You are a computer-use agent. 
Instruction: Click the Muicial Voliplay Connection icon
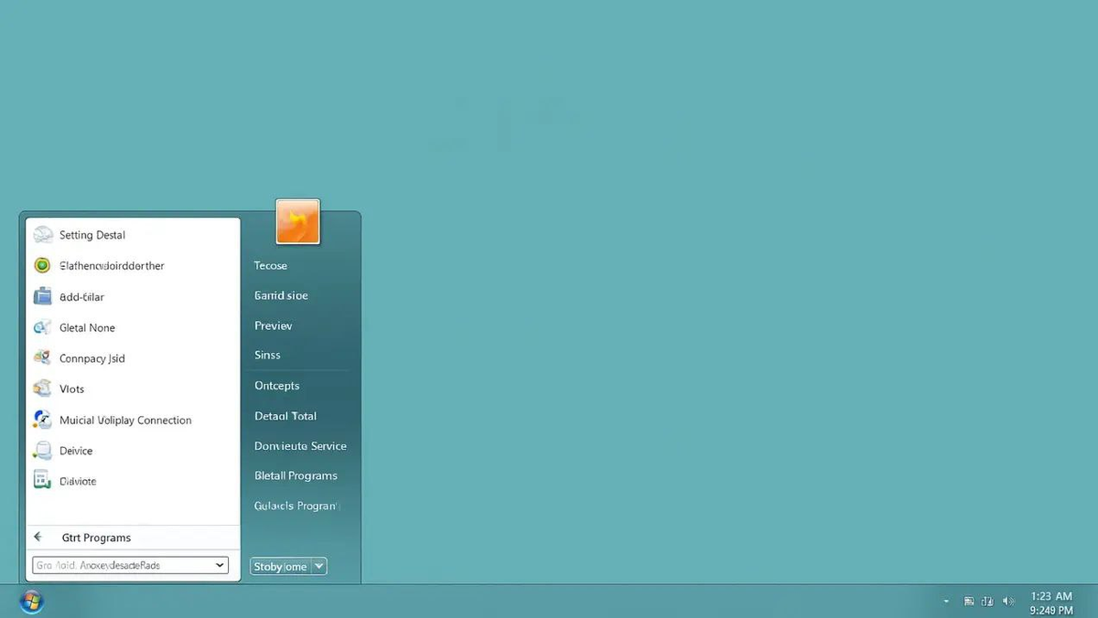coord(42,420)
